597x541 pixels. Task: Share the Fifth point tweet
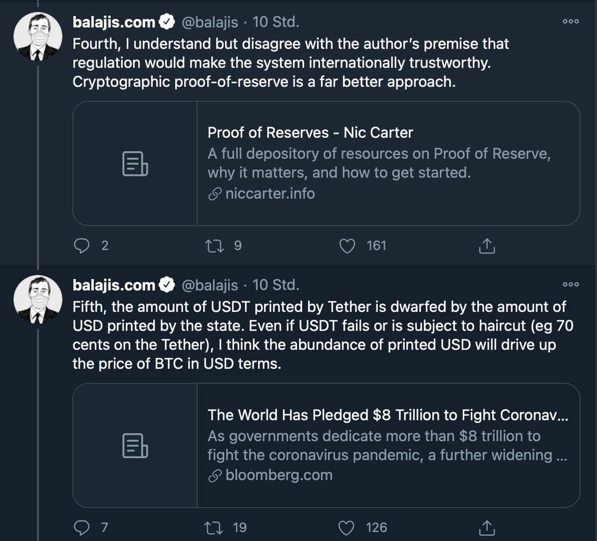point(487,527)
